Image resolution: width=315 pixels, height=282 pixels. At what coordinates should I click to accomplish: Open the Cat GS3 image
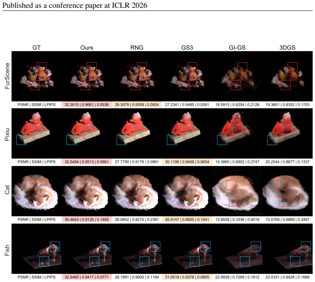[x=187, y=191]
